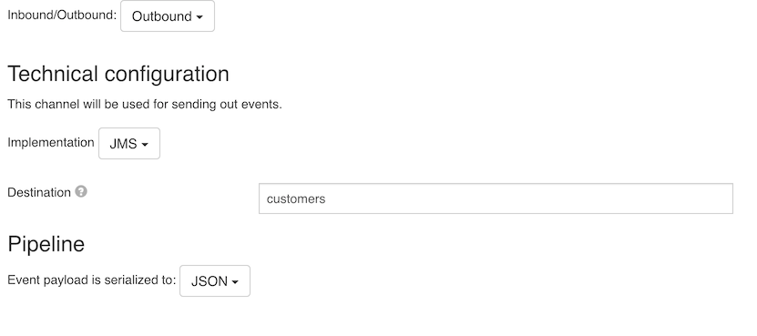
Task: Click the caret arrow beside JSON
Action: tap(235, 282)
